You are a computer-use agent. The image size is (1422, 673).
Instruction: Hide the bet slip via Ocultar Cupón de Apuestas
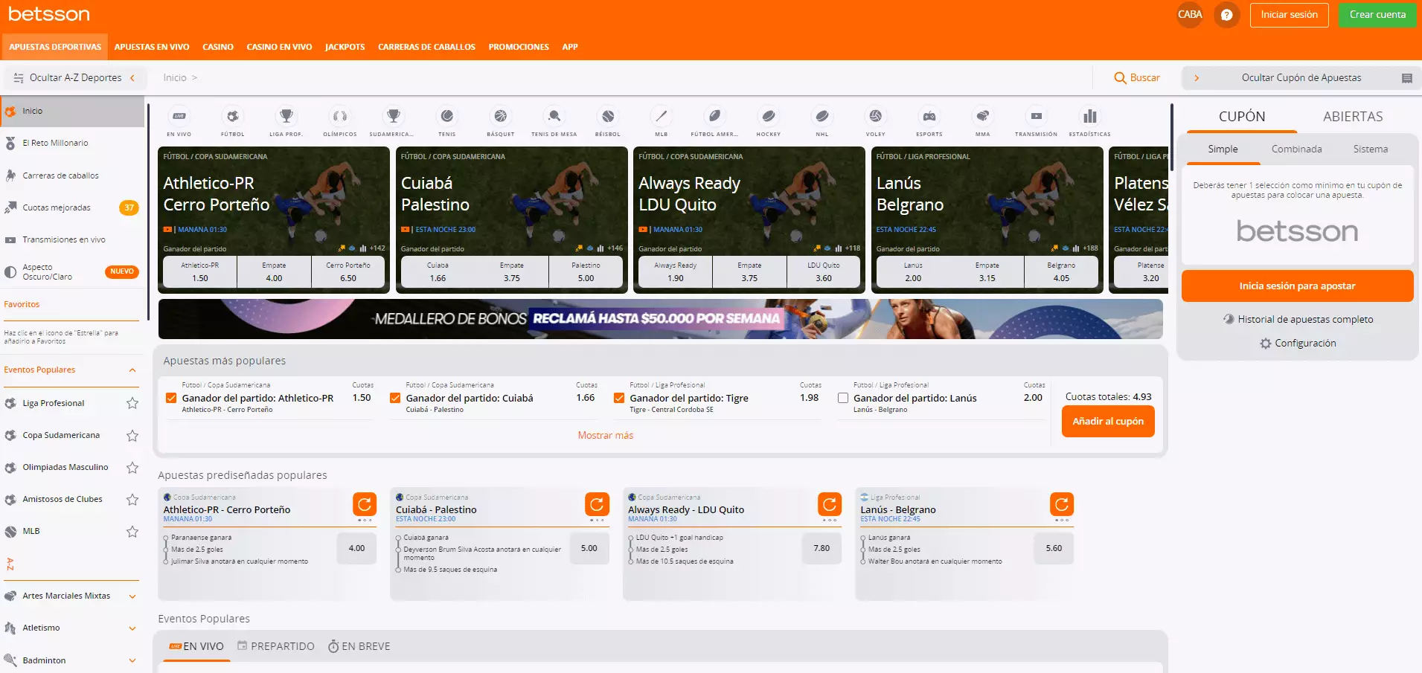[x=1301, y=77]
